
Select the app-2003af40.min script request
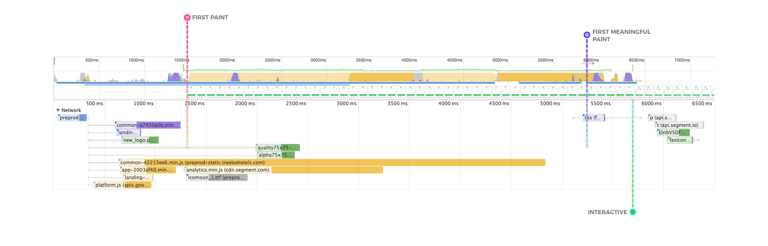[148, 170]
